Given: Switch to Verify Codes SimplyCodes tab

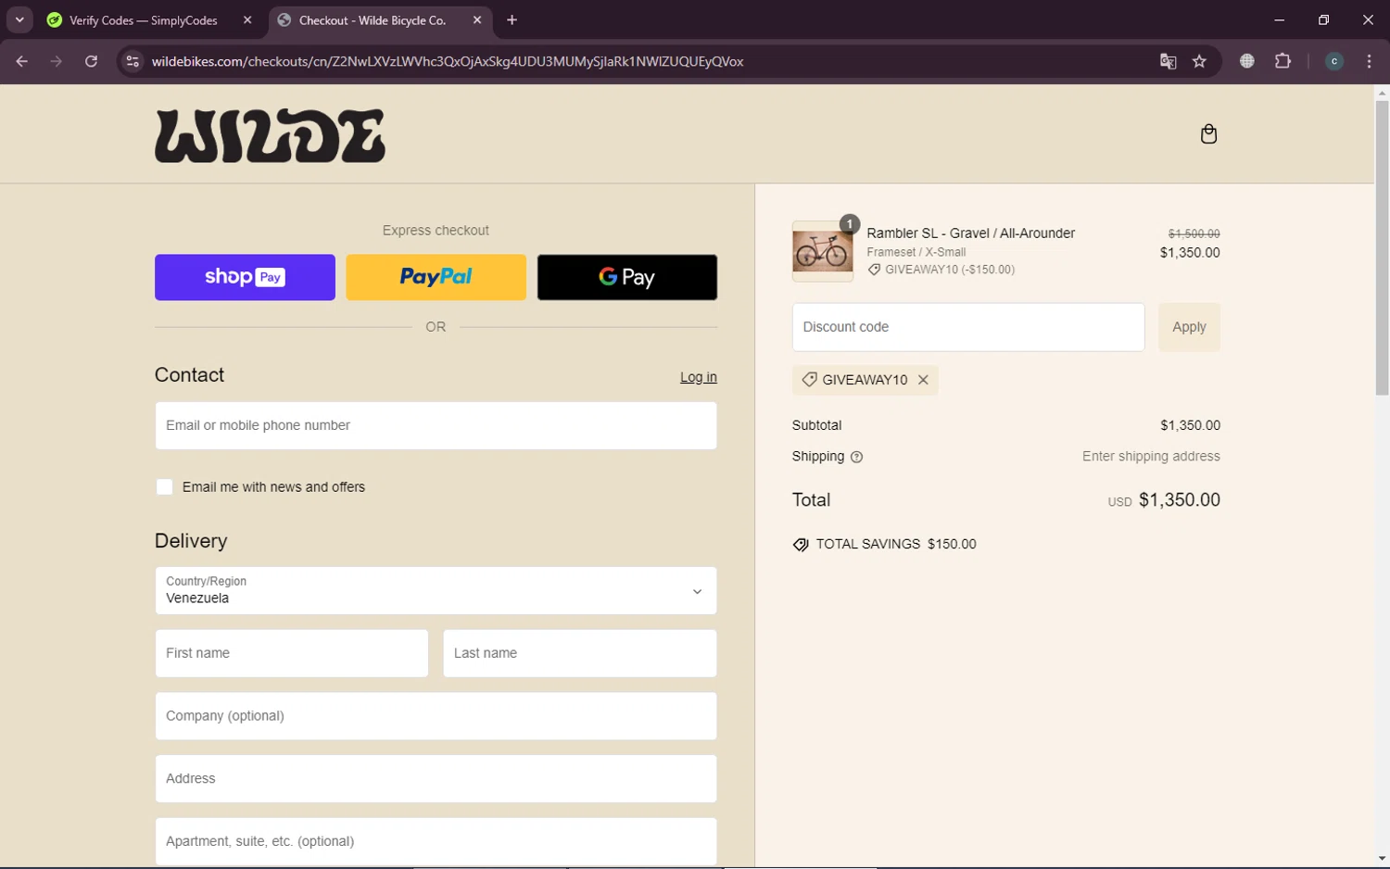Looking at the screenshot, I should coord(144,19).
